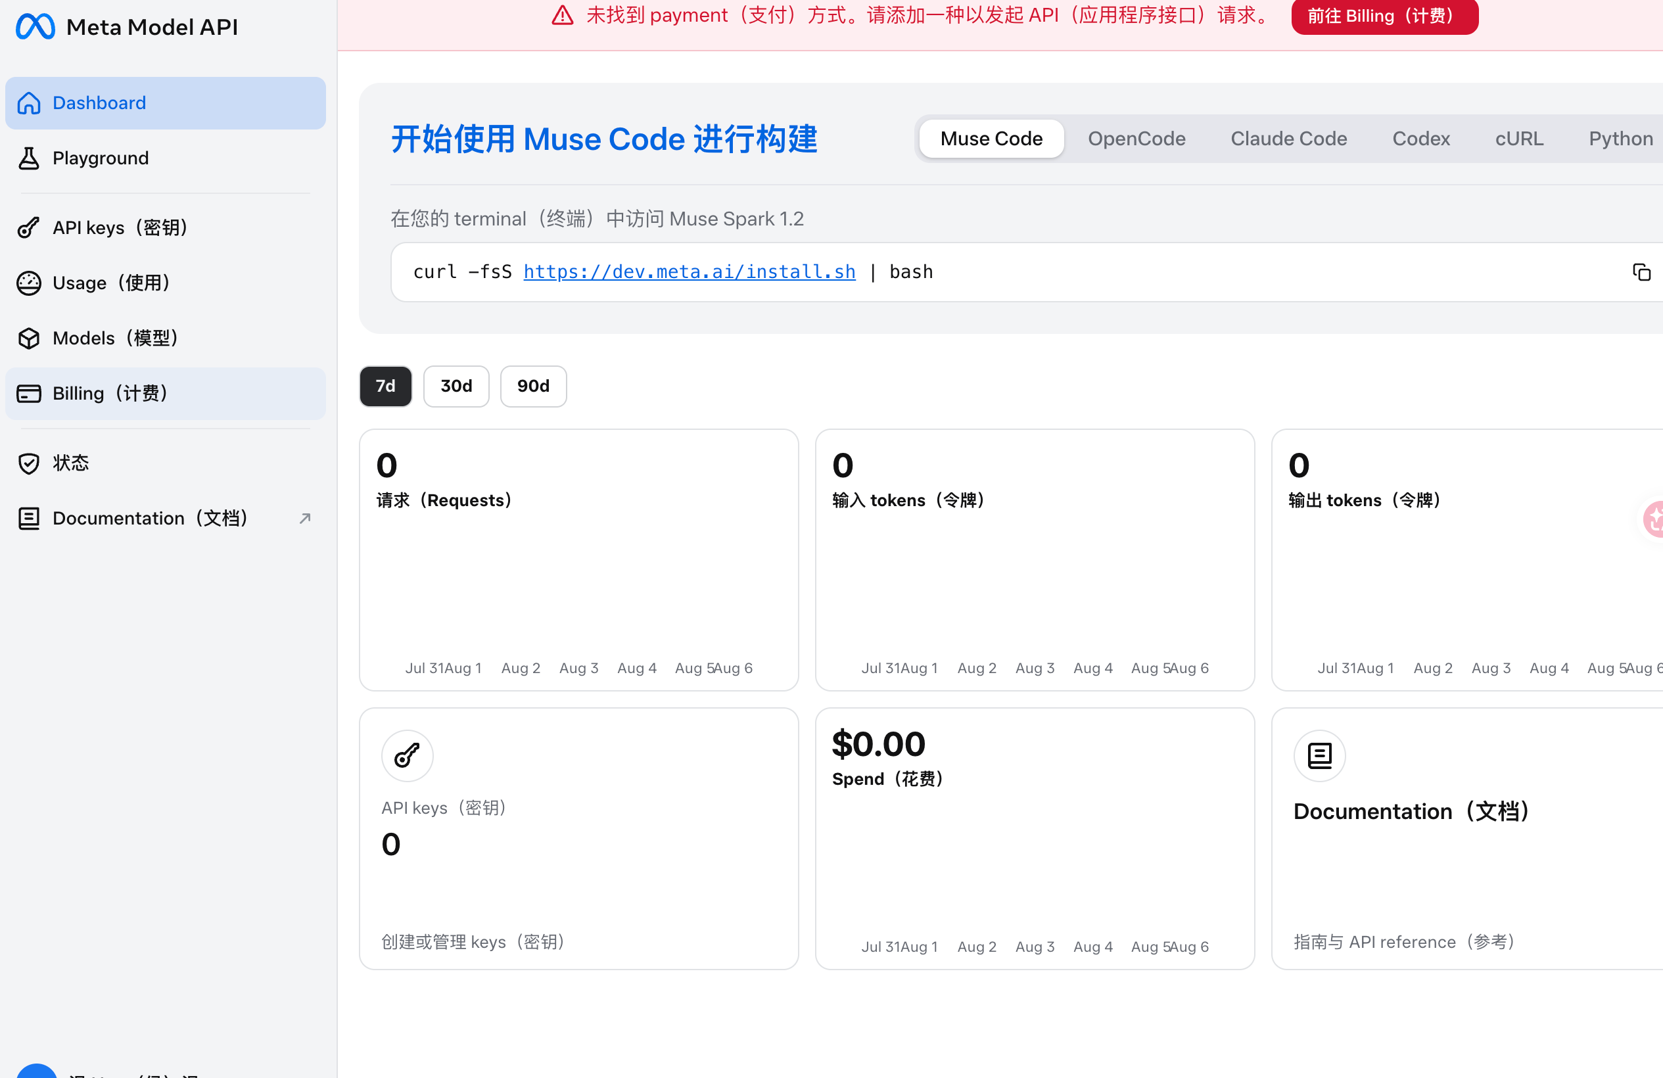Open the install.sh link
The image size is (1663, 1078).
(x=689, y=271)
